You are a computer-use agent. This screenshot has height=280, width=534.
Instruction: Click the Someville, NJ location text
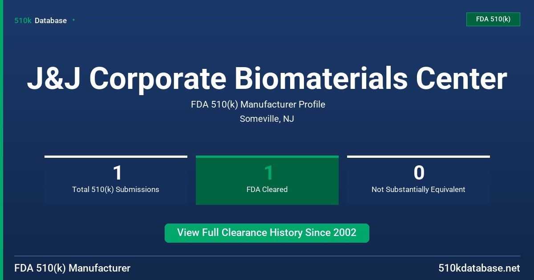[267, 119]
